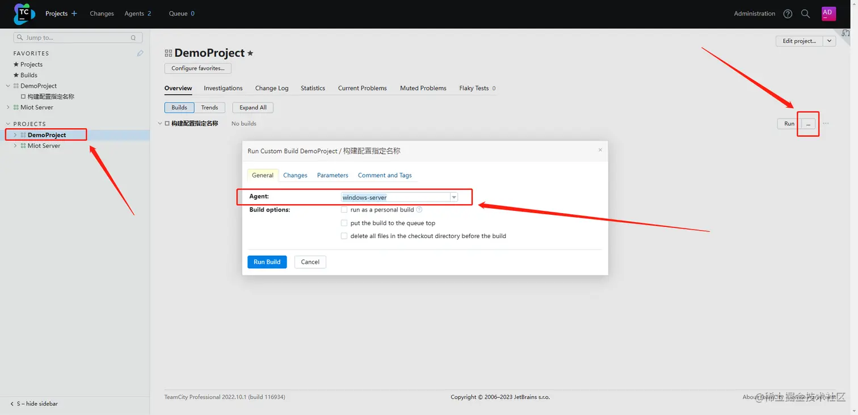This screenshot has width=858, height=415.
Task: Collapse DemoProject in the Favorites tree
Action: pos(8,86)
